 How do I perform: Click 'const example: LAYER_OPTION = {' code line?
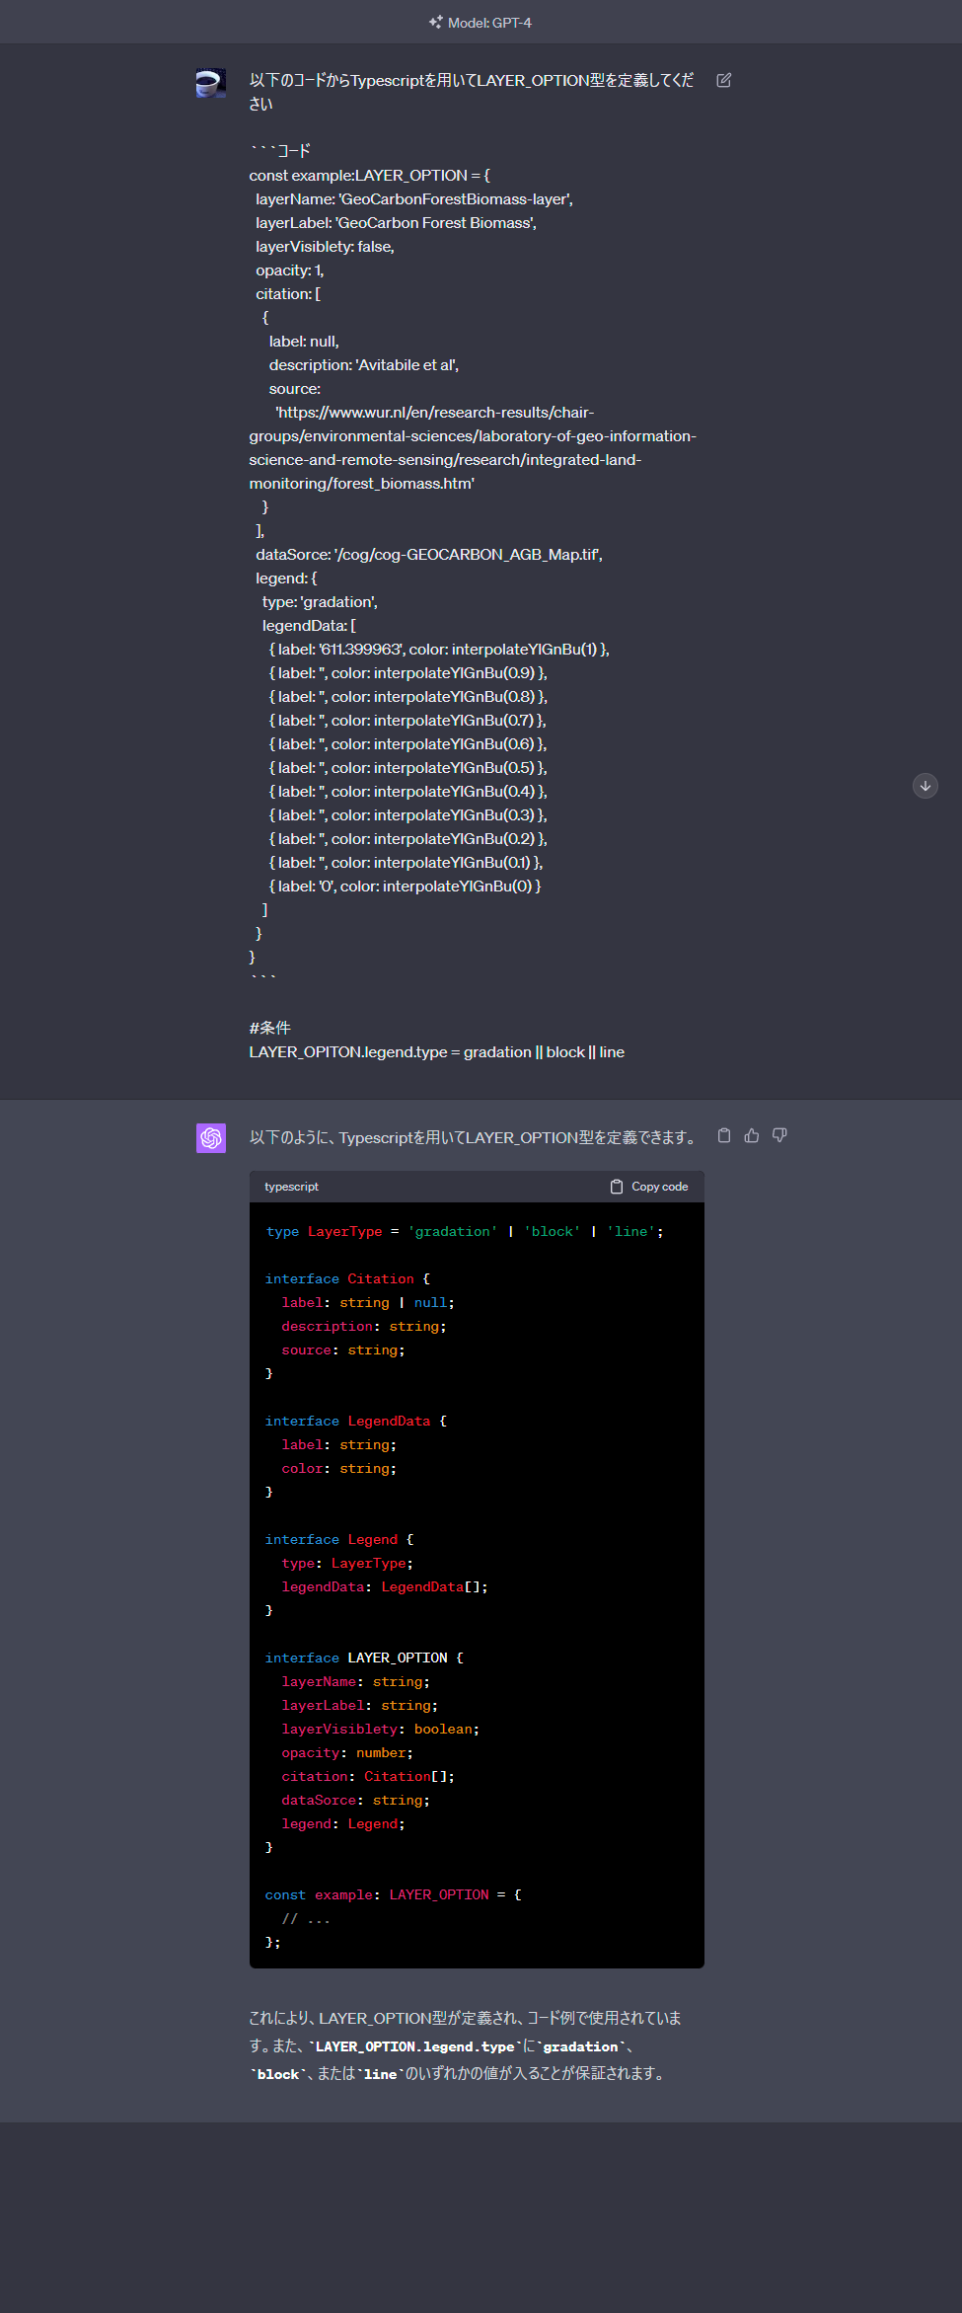[x=394, y=1895]
